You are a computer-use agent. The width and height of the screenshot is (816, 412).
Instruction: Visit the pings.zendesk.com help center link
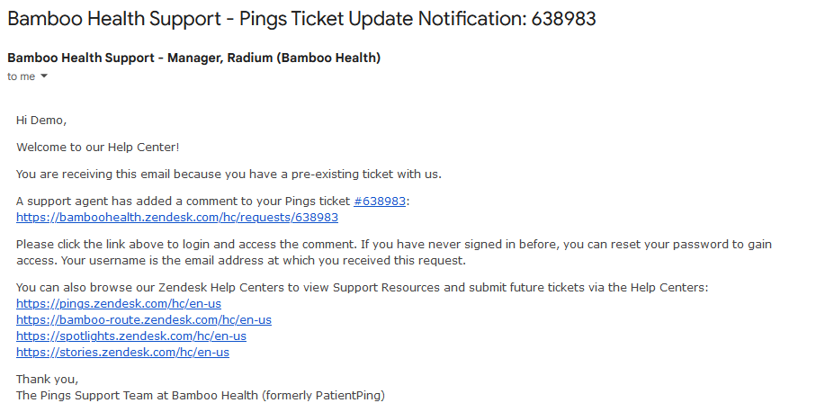click(x=119, y=304)
